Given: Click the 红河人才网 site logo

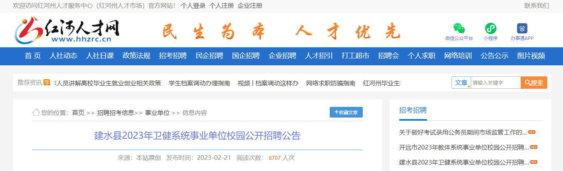Looking at the screenshot, I should click(67, 30).
